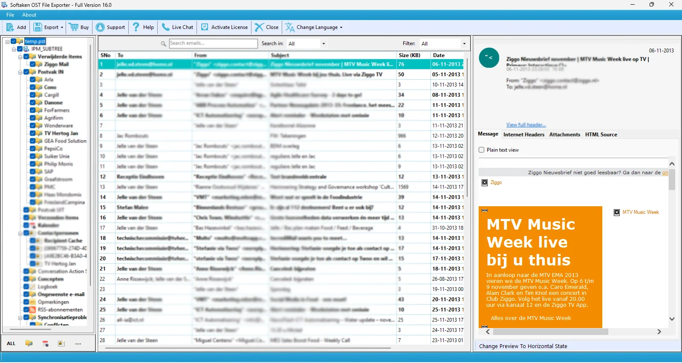Click the more options ellipsis icon
This screenshot has width=682, height=363.
(78, 343)
